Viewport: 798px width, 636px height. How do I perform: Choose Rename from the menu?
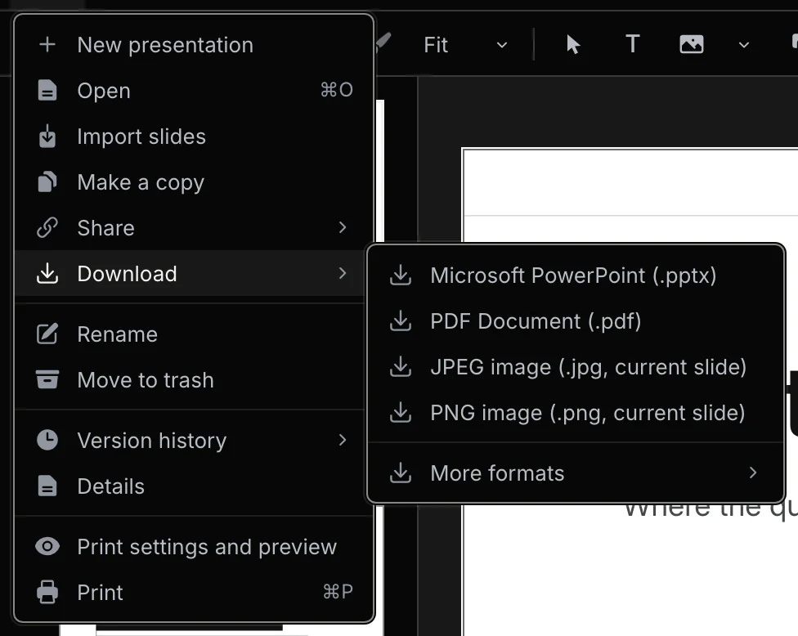click(194, 334)
